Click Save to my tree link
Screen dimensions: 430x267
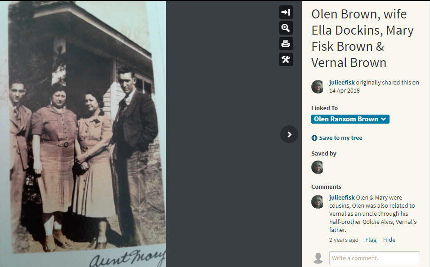pos(340,138)
